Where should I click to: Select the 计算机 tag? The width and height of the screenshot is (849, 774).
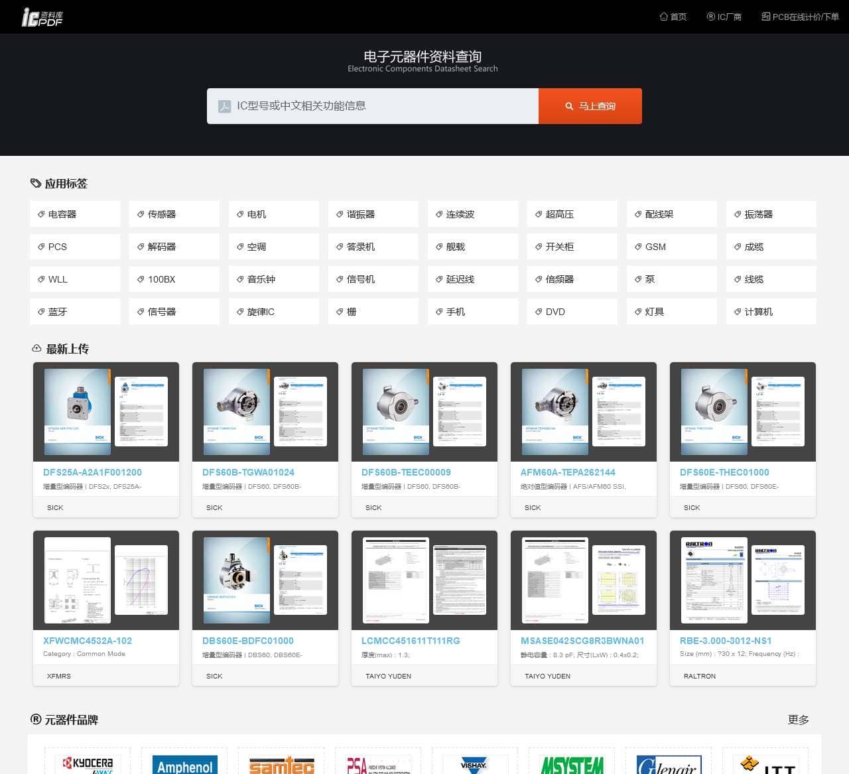point(771,312)
